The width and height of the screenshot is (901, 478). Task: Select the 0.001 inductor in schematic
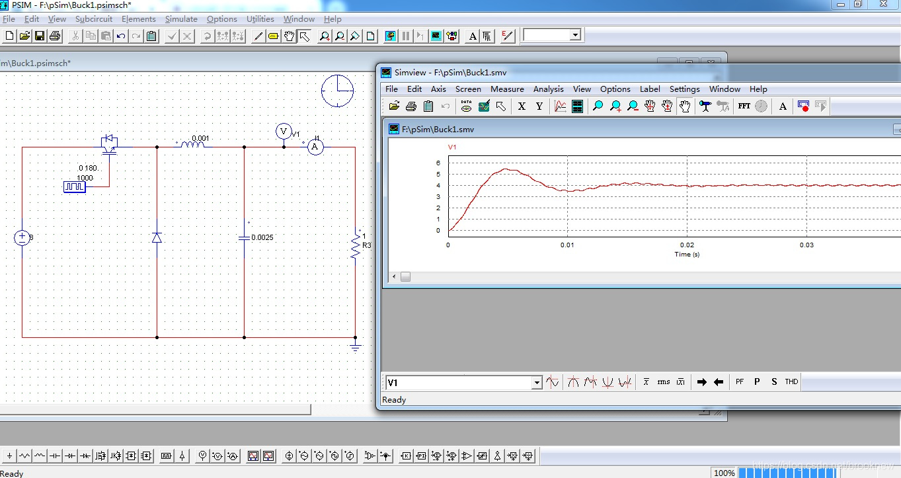[192, 144]
